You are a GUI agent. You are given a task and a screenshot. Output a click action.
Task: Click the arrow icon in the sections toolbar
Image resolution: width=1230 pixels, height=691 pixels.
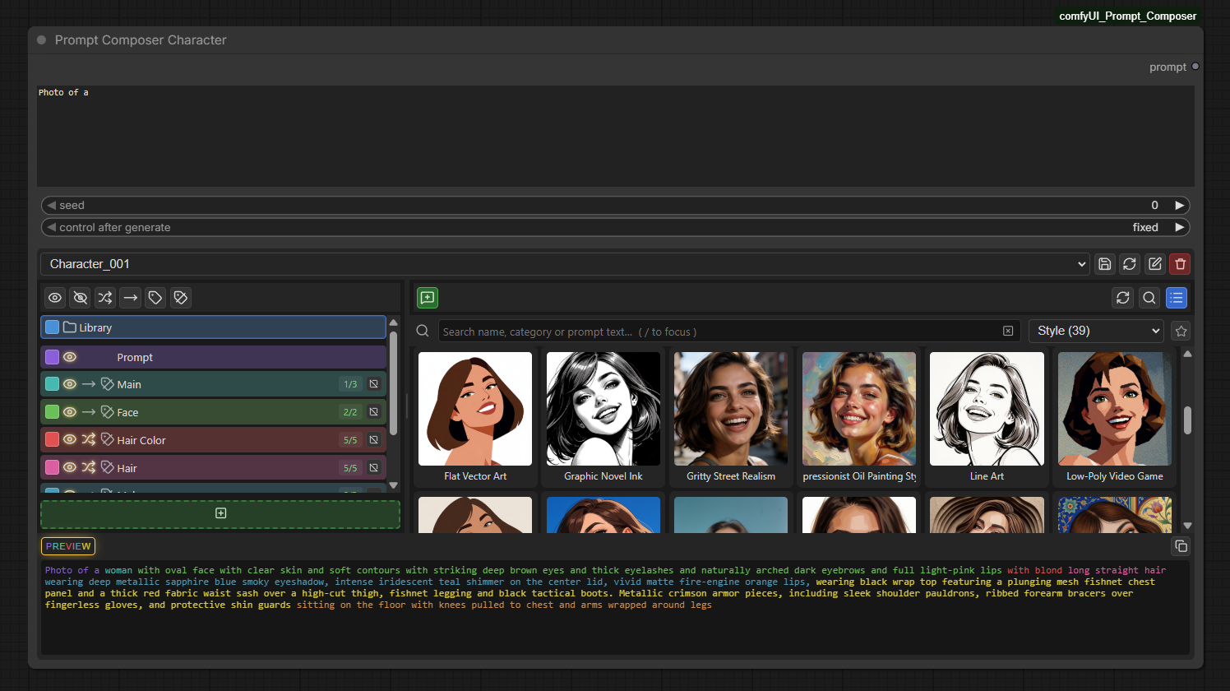[x=130, y=298]
